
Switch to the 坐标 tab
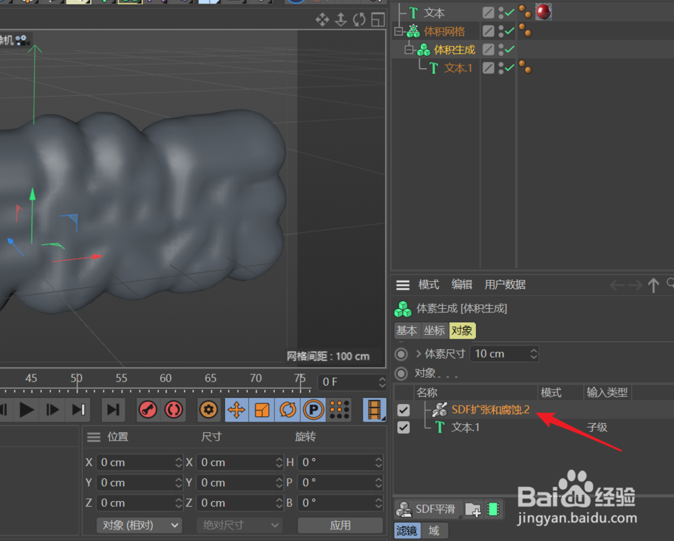(x=435, y=331)
